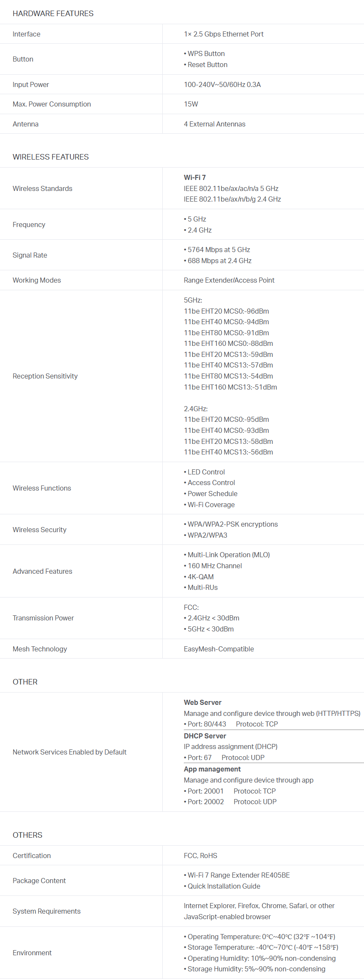This screenshot has width=364, height=979.
Task: Select the WPS Button list entry
Action: (206, 53)
